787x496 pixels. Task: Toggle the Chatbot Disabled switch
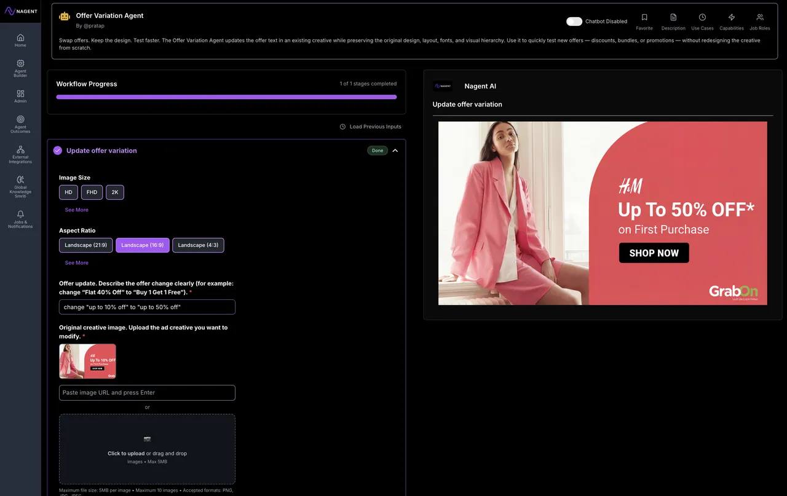click(x=574, y=22)
